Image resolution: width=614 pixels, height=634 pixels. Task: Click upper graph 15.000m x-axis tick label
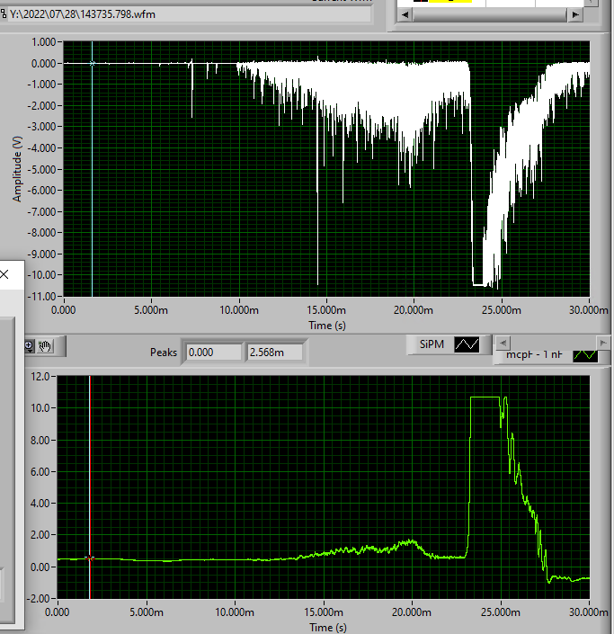(x=326, y=310)
